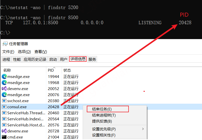
Task: Click 正在运行 status of cmd.exe
Action: click(x=71, y=137)
